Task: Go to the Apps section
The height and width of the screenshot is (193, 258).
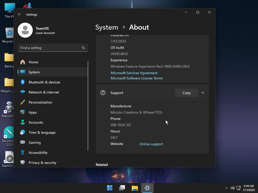Action: (53, 112)
